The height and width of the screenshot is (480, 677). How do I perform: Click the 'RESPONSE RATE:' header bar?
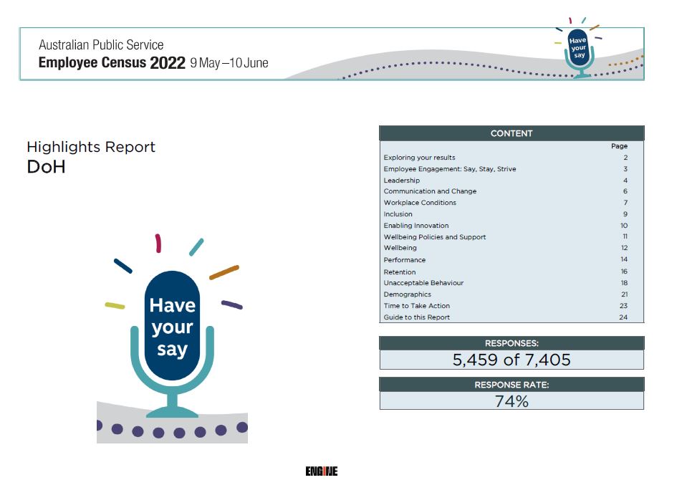tap(512, 385)
